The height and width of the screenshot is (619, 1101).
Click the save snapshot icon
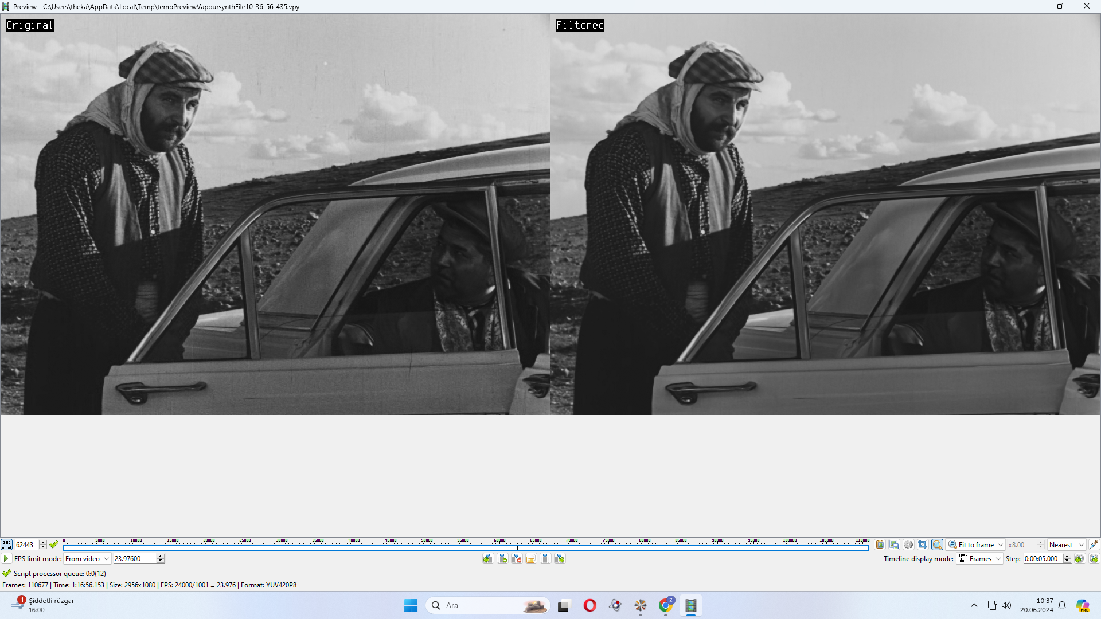click(x=894, y=545)
